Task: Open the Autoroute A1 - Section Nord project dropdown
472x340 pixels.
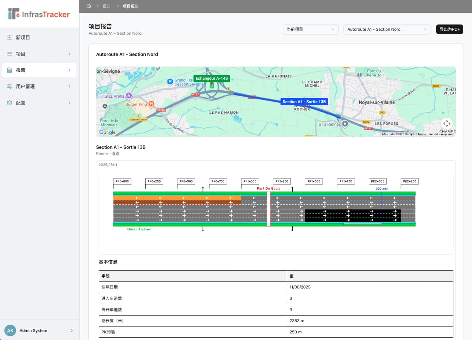Action: pyautogui.click(x=387, y=29)
